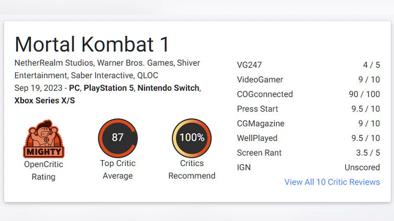Select the Xbox Series X/S platform label
This screenshot has height=221, width=394.
coord(45,101)
